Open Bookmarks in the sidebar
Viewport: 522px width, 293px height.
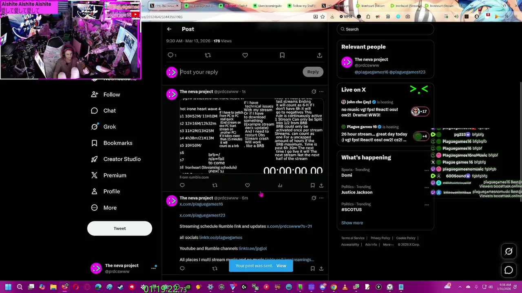112,143
